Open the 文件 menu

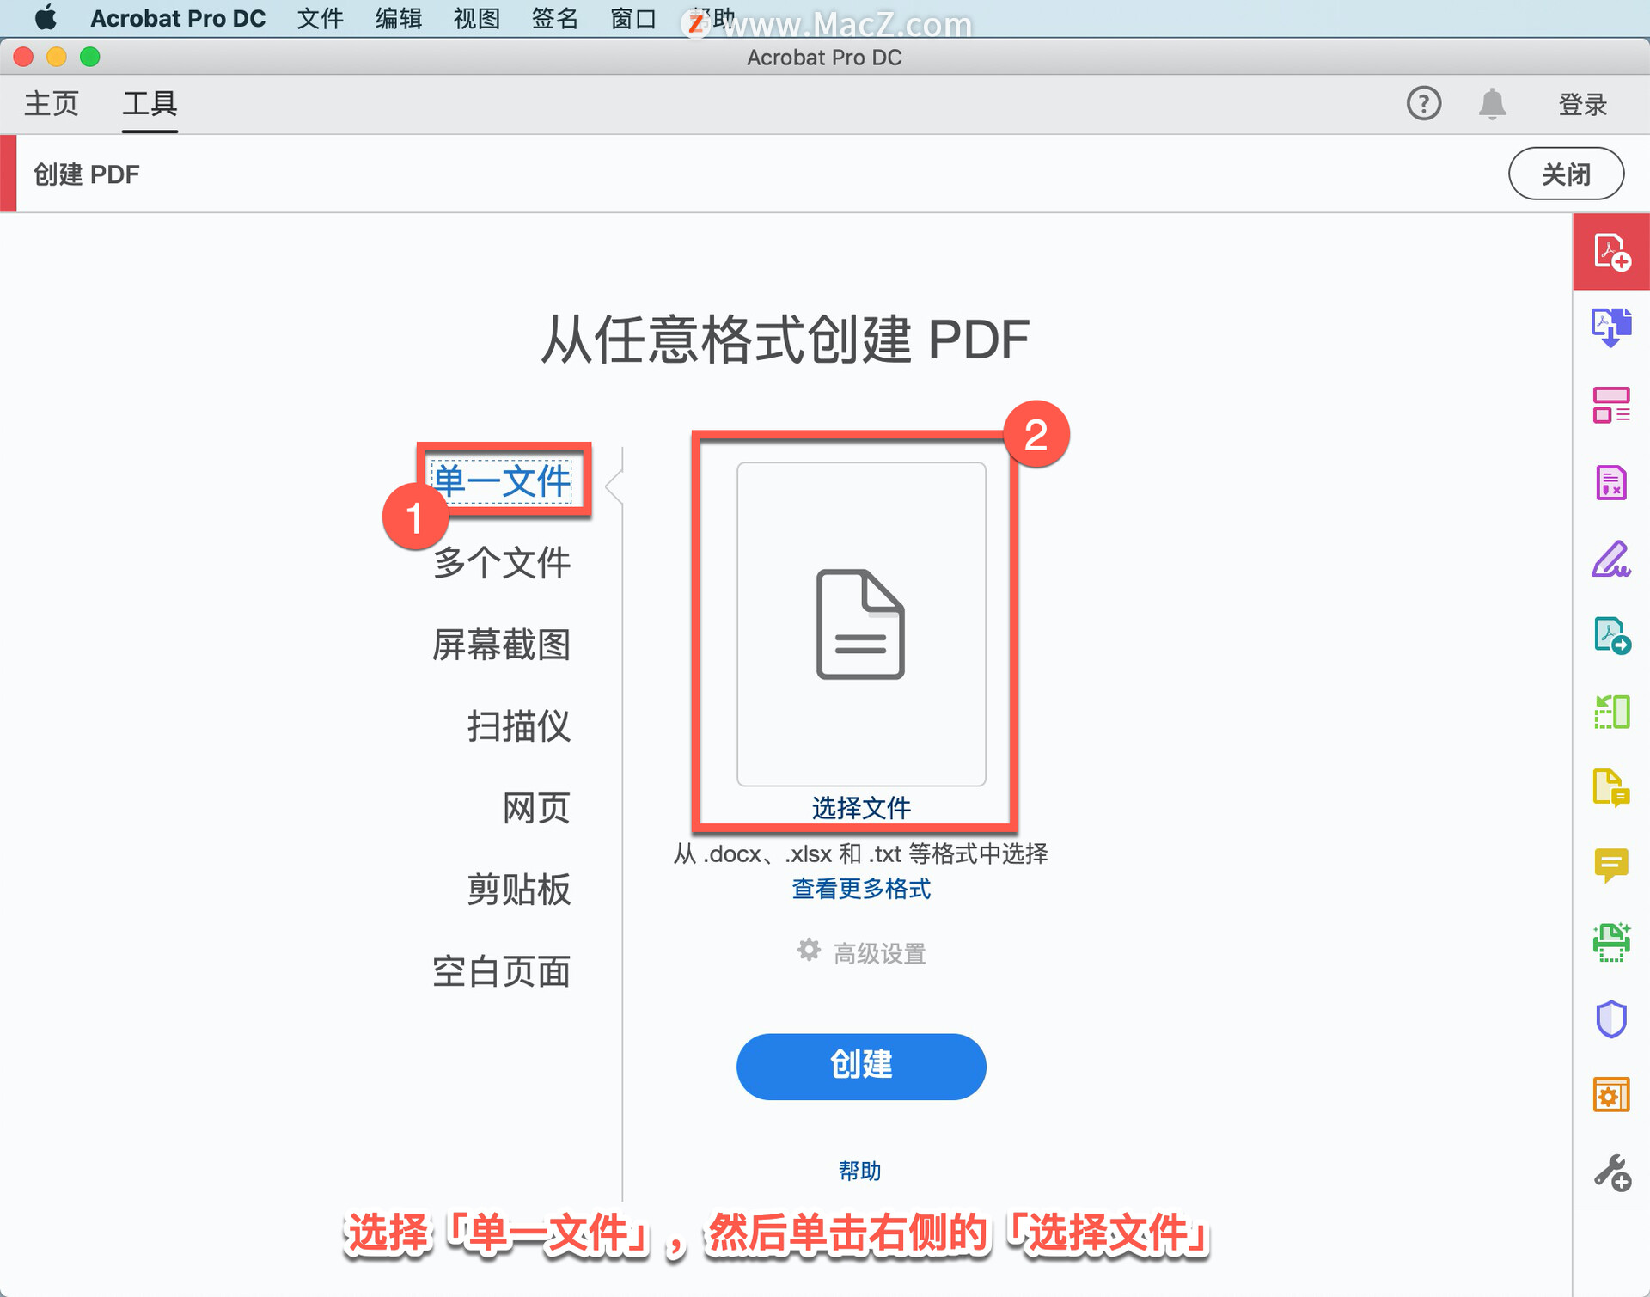pos(321,18)
